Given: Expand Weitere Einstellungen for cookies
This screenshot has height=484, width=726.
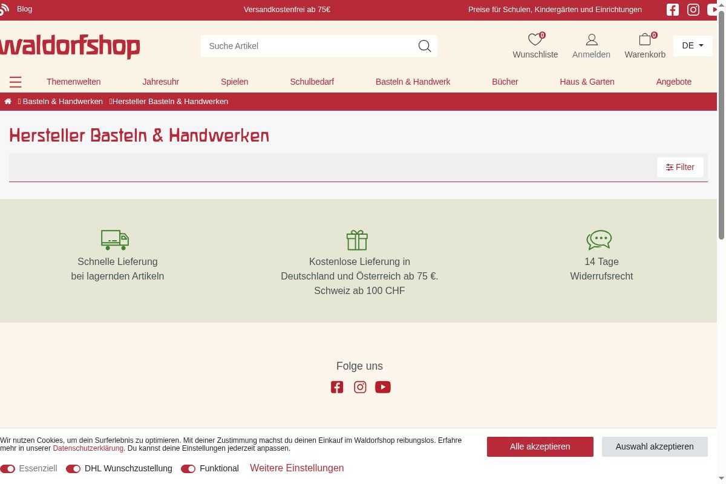Looking at the screenshot, I should [x=296, y=468].
